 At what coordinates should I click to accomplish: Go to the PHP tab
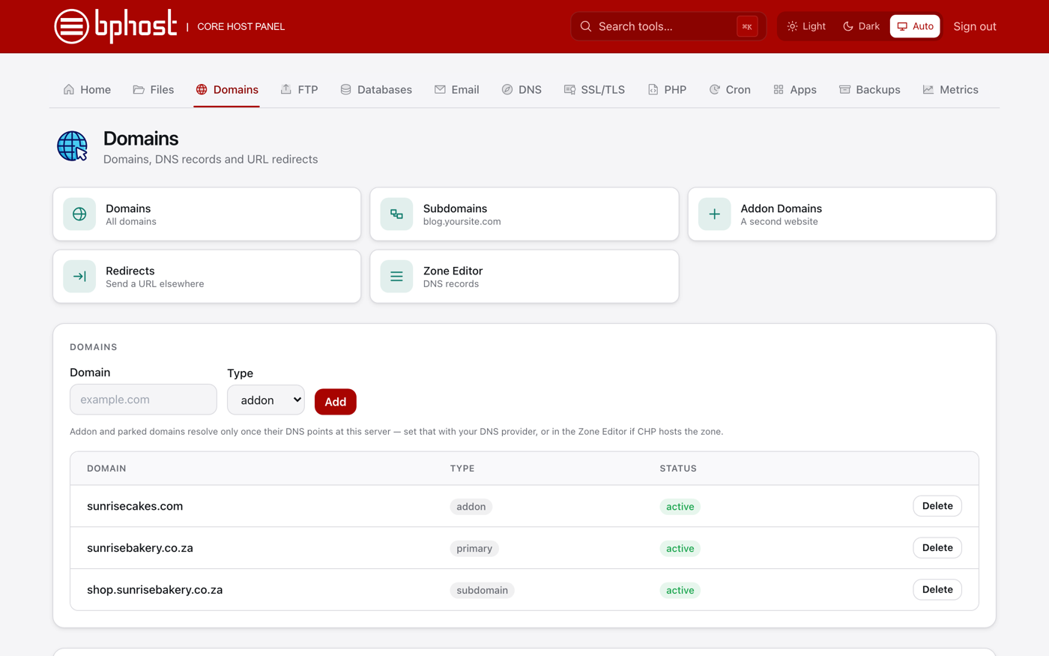pyautogui.click(x=667, y=89)
